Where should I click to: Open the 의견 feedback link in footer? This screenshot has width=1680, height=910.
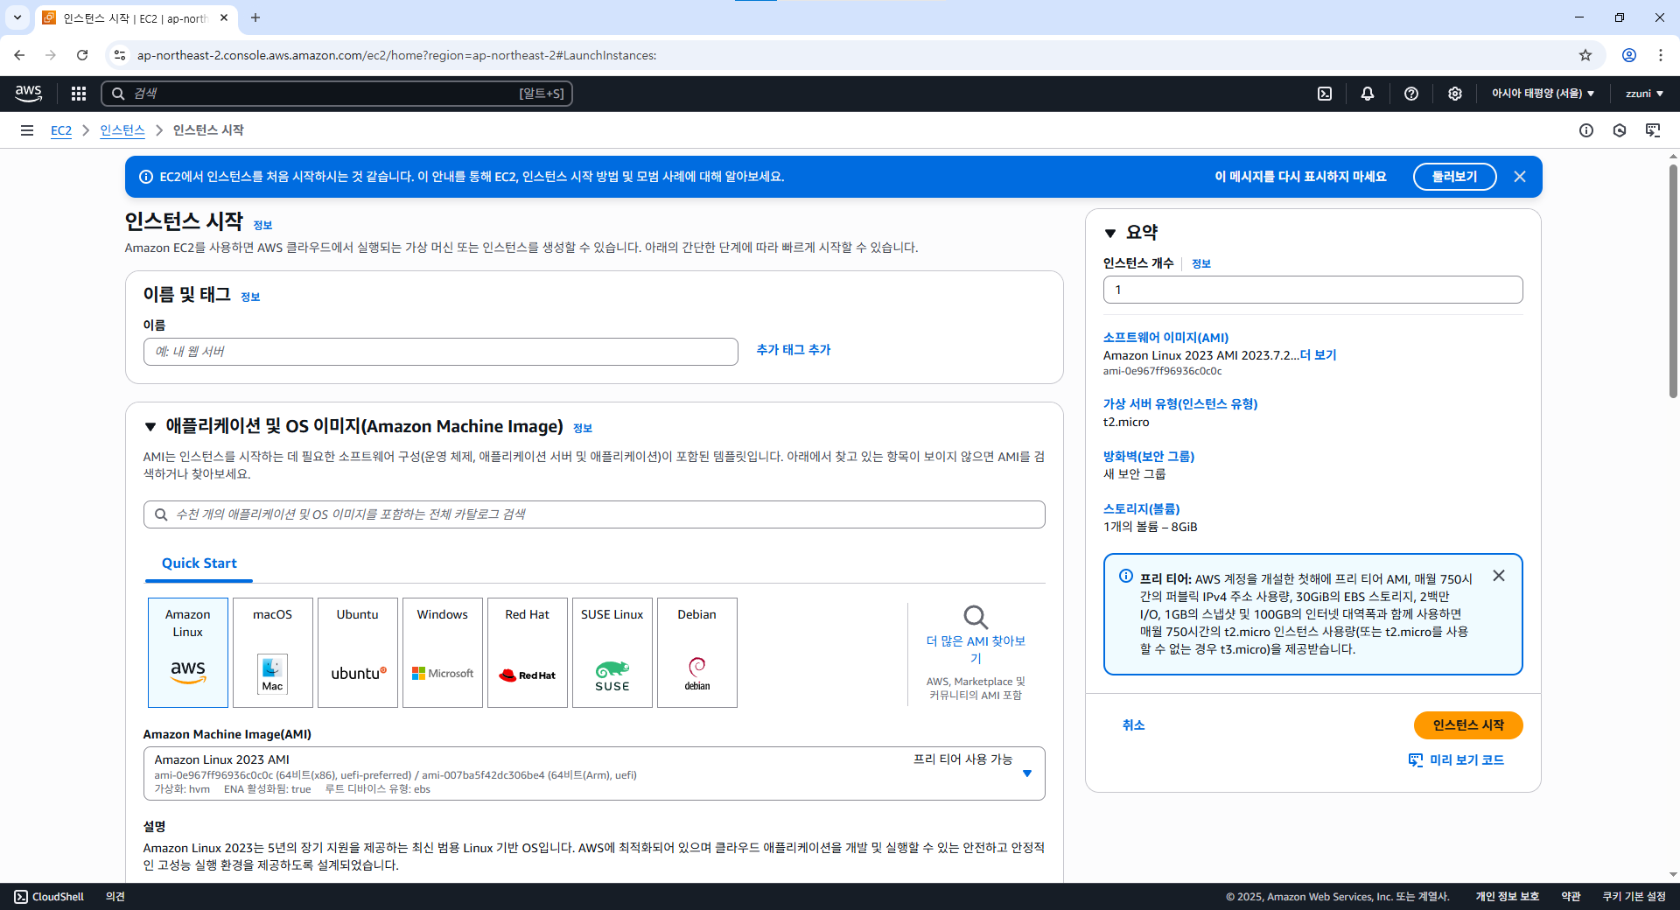(115, 897)
